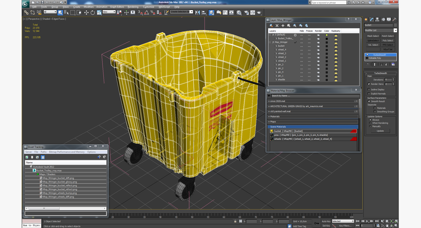
Task: Open the Curve Editor icon
Action: [x=225, y=13]
